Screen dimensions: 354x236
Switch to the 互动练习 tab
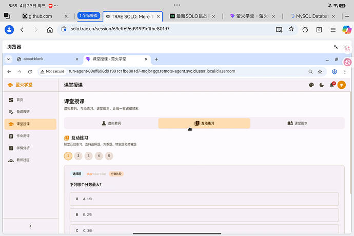[204, 123]
